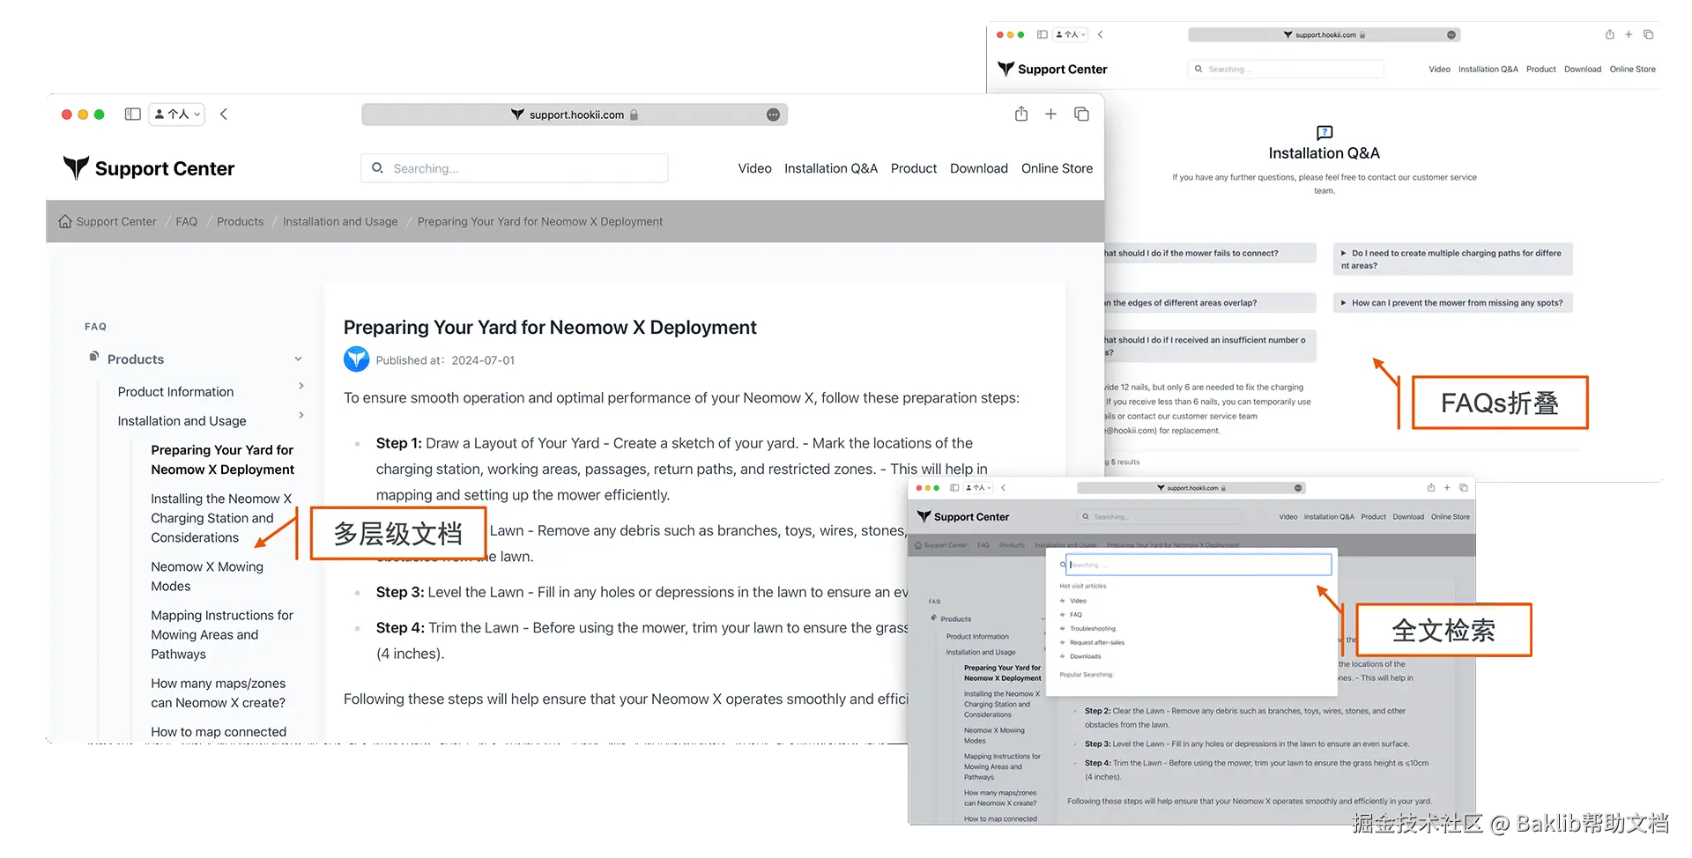This screenshot has width=1692, height=858.
Task: Open the page menu icon in main address bar
Action: point(773,115)
